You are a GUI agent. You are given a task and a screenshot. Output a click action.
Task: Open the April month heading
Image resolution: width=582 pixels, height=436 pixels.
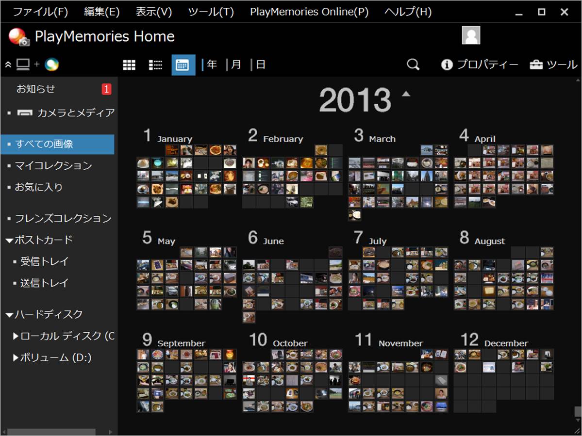[478, 136]
